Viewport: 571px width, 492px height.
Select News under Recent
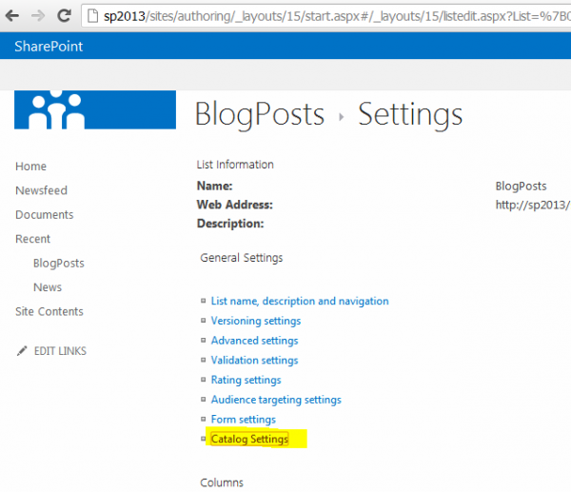click(x=47, y=287)
